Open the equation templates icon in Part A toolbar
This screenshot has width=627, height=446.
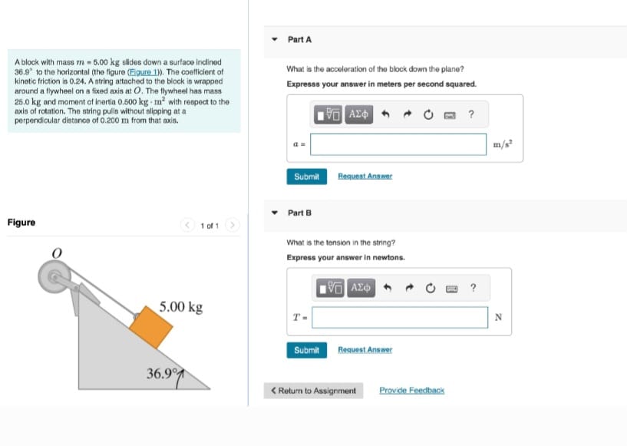point(328,114)
